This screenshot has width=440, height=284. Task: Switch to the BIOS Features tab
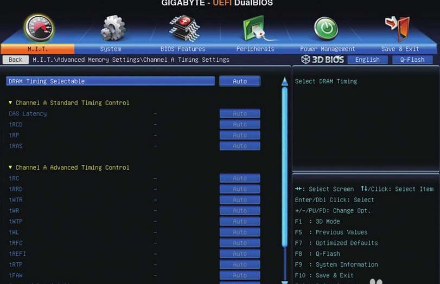[183, 49]
